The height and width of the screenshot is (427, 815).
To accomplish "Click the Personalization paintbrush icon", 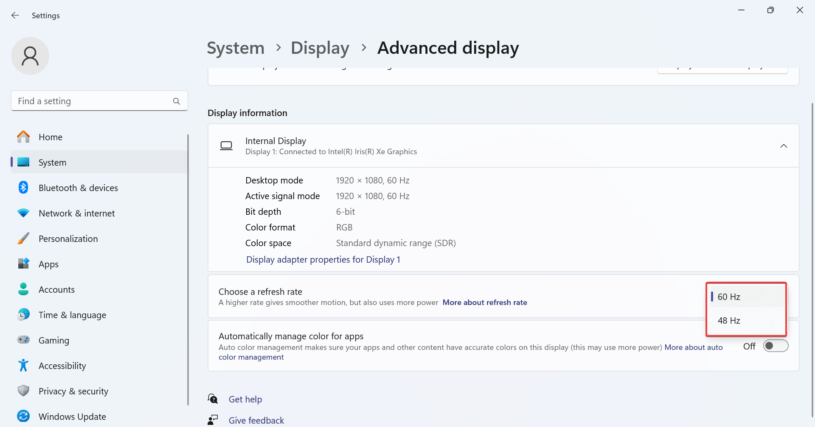I will (23, 238).
